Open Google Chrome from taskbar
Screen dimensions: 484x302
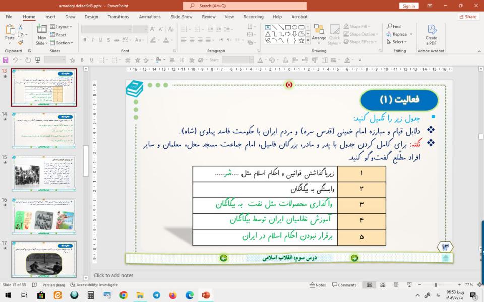pyautogui.click(x=124, y=295)
